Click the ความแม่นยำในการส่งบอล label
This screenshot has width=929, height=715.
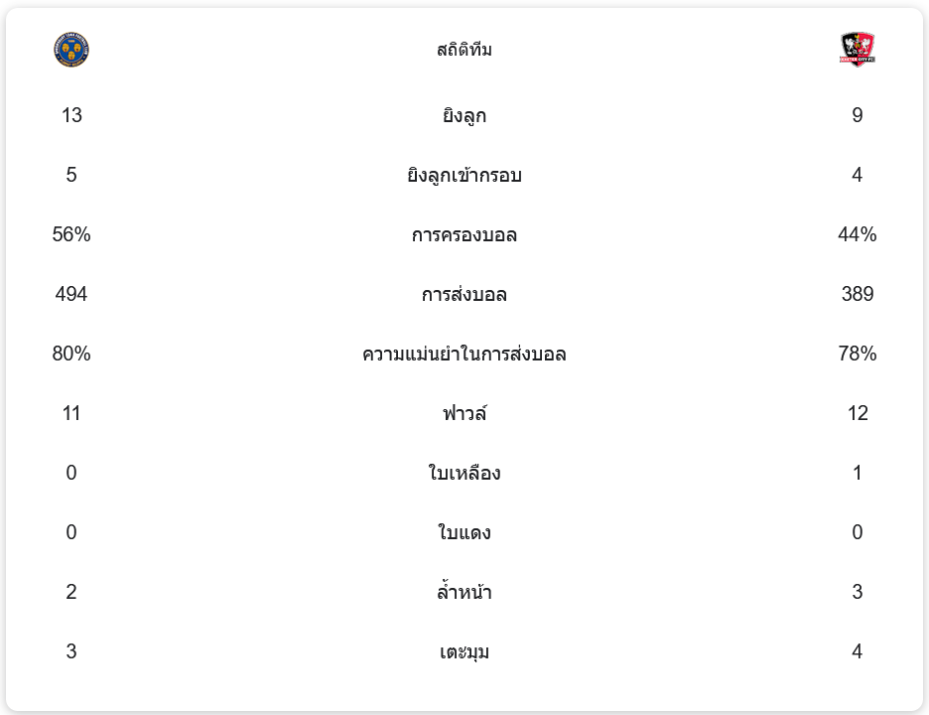coord(464,355)
